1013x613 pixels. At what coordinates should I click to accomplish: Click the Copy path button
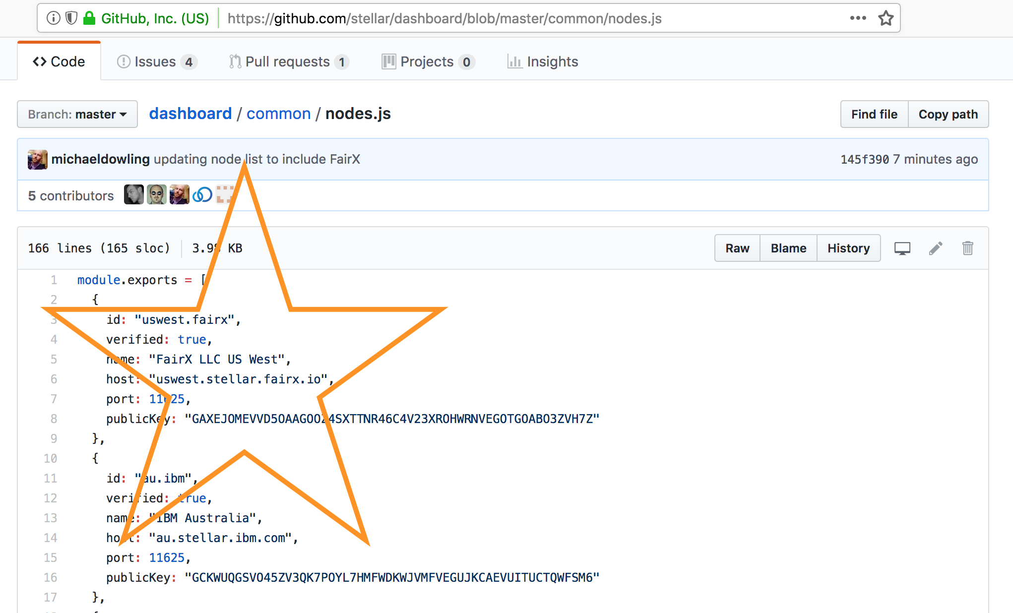pyautogui.click(x=949, y=114)
